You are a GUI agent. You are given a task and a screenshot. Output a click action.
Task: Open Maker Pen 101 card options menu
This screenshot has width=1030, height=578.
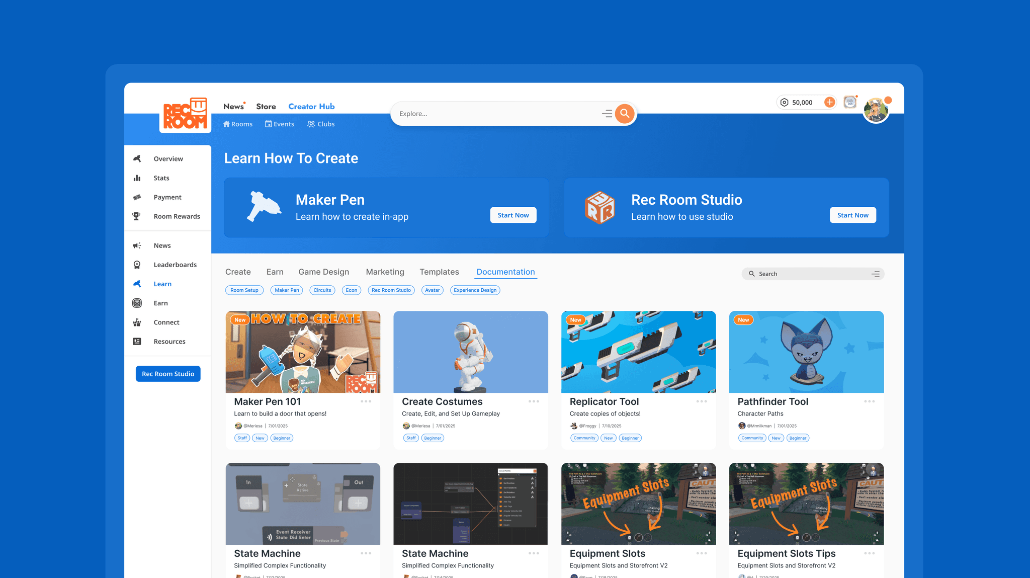[366, 401]
